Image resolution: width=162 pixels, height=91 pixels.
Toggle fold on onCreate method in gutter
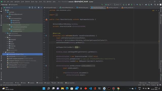point(49,36)
